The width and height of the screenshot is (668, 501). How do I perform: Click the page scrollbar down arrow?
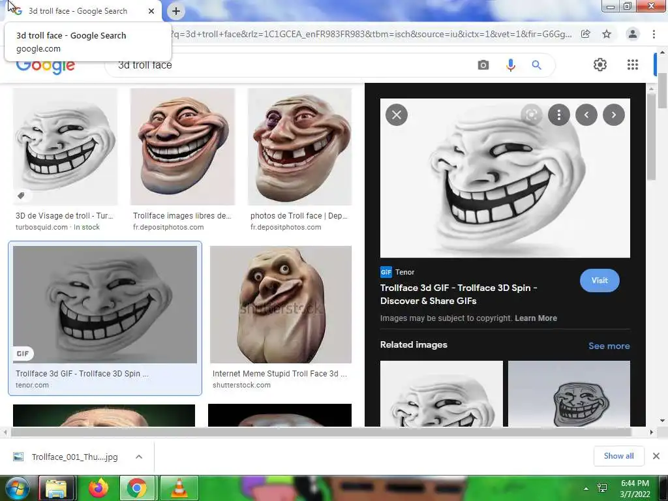click(662, 421)
